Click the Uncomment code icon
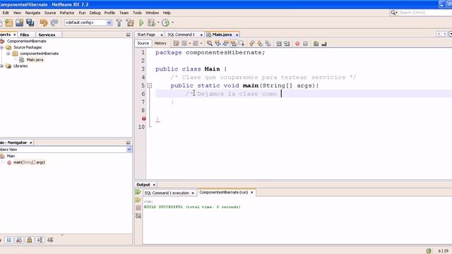Image resolution: width=452 pixels, height=254 pixels. 324,44
